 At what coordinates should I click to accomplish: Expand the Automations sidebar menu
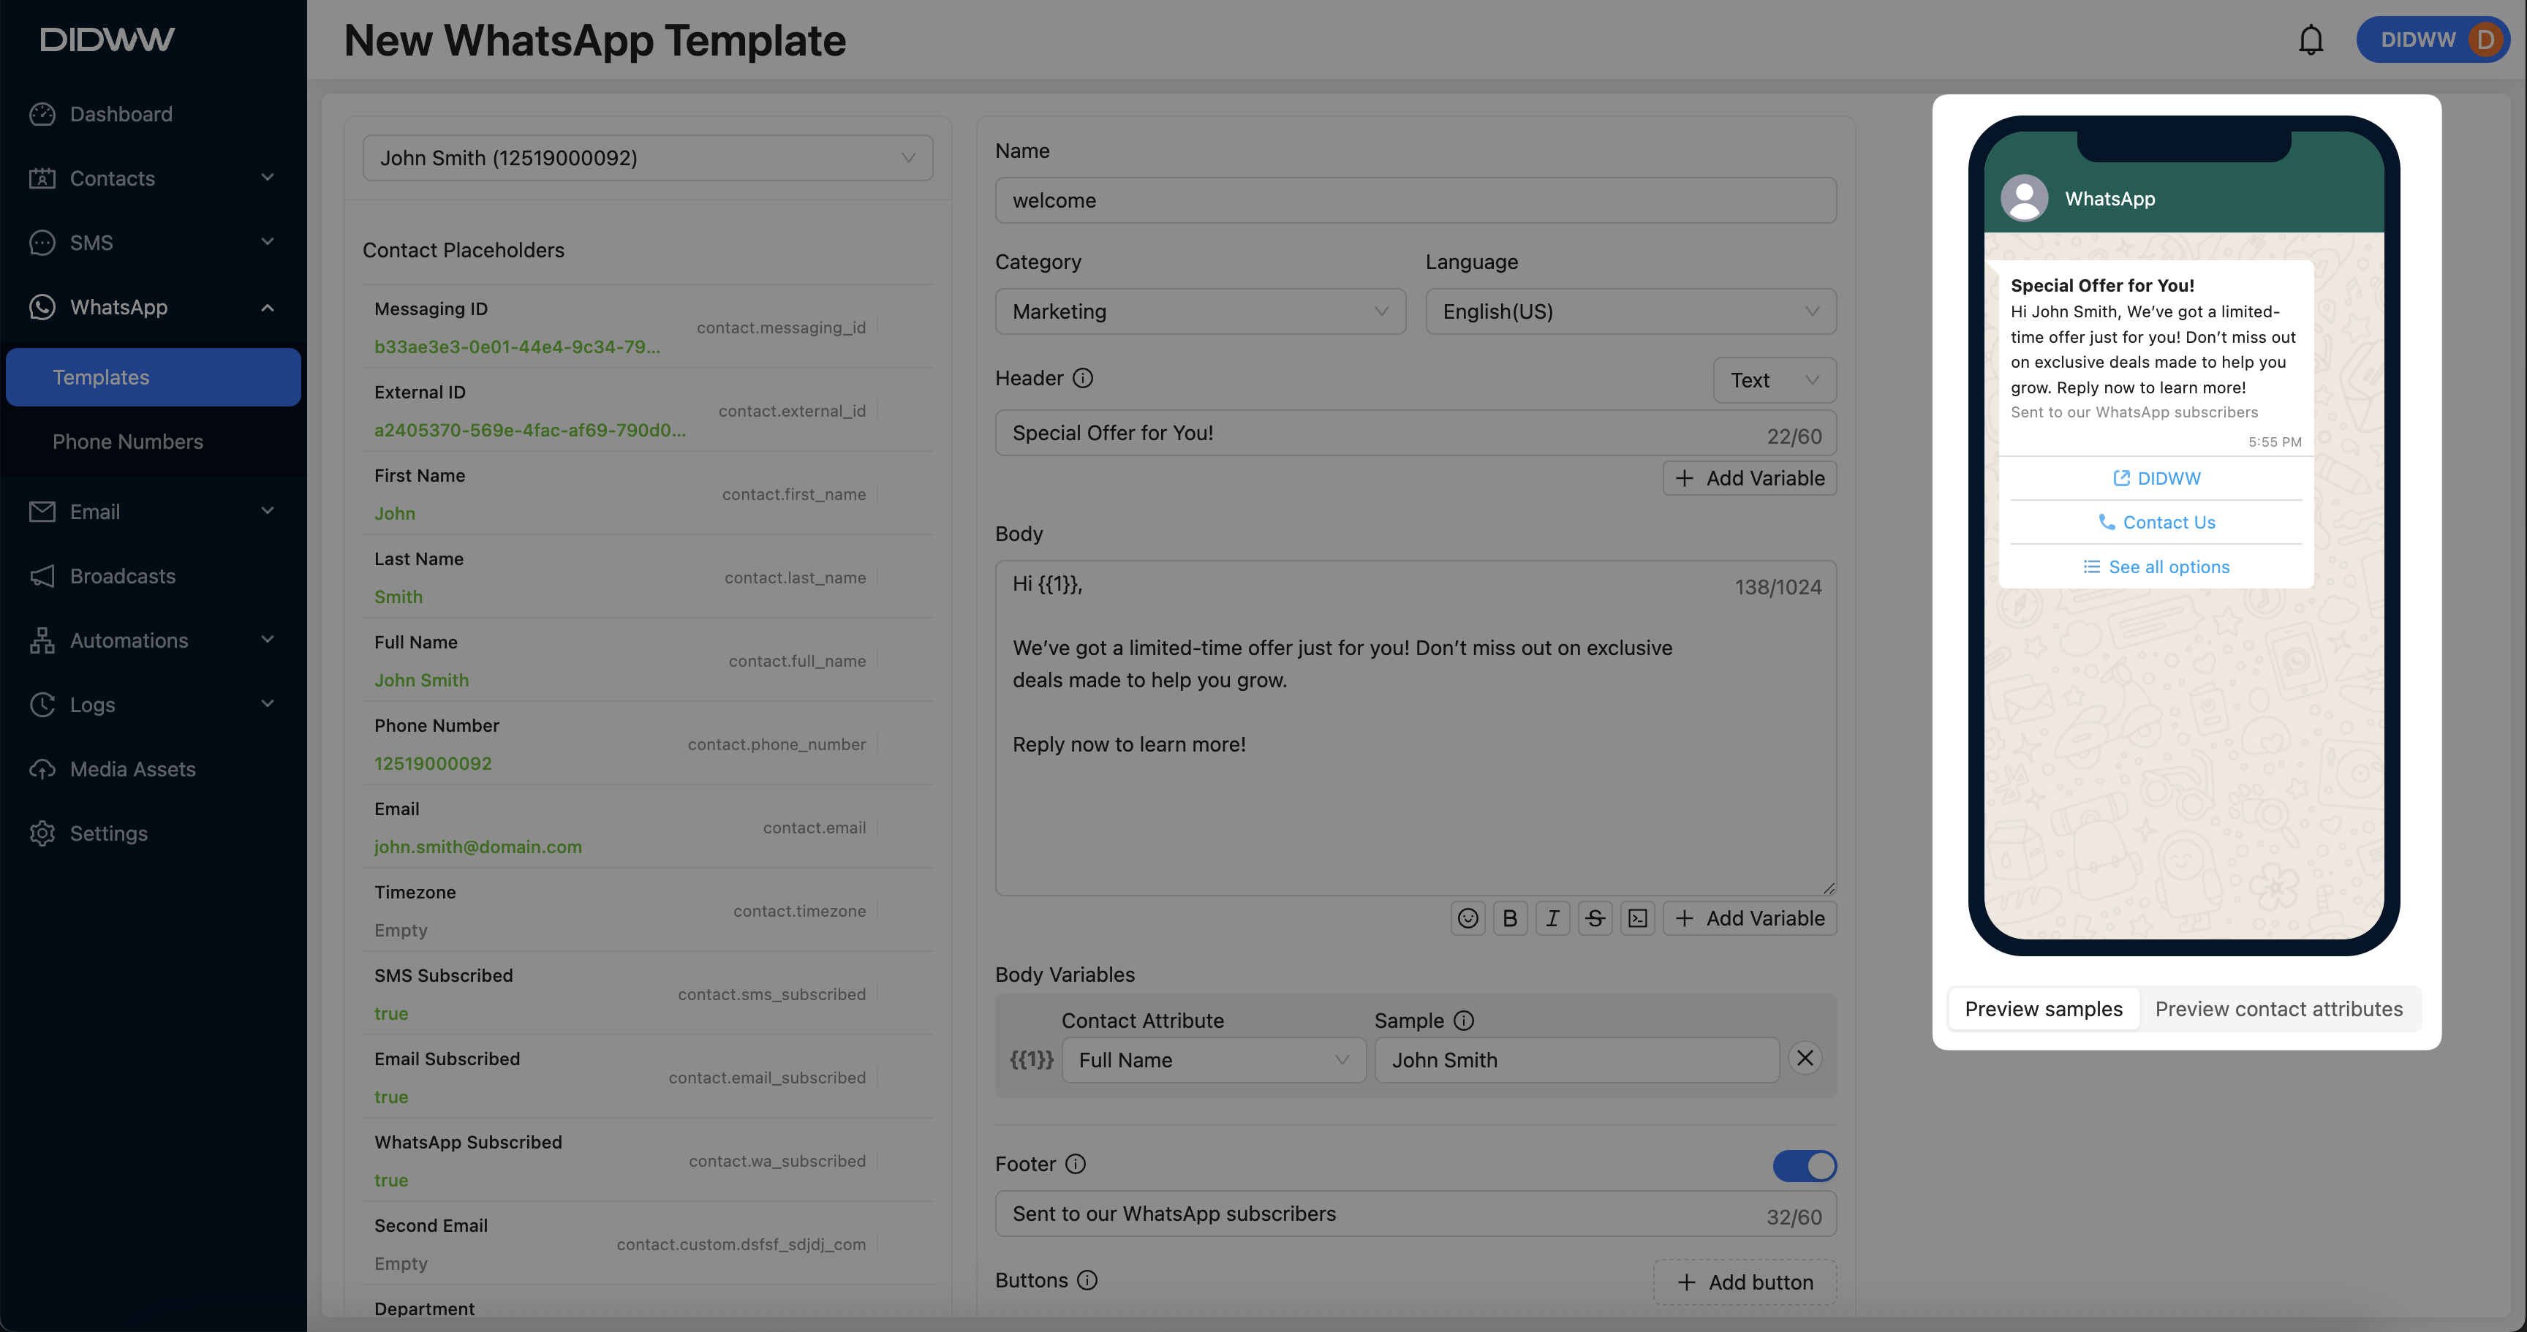pos(153,640)
